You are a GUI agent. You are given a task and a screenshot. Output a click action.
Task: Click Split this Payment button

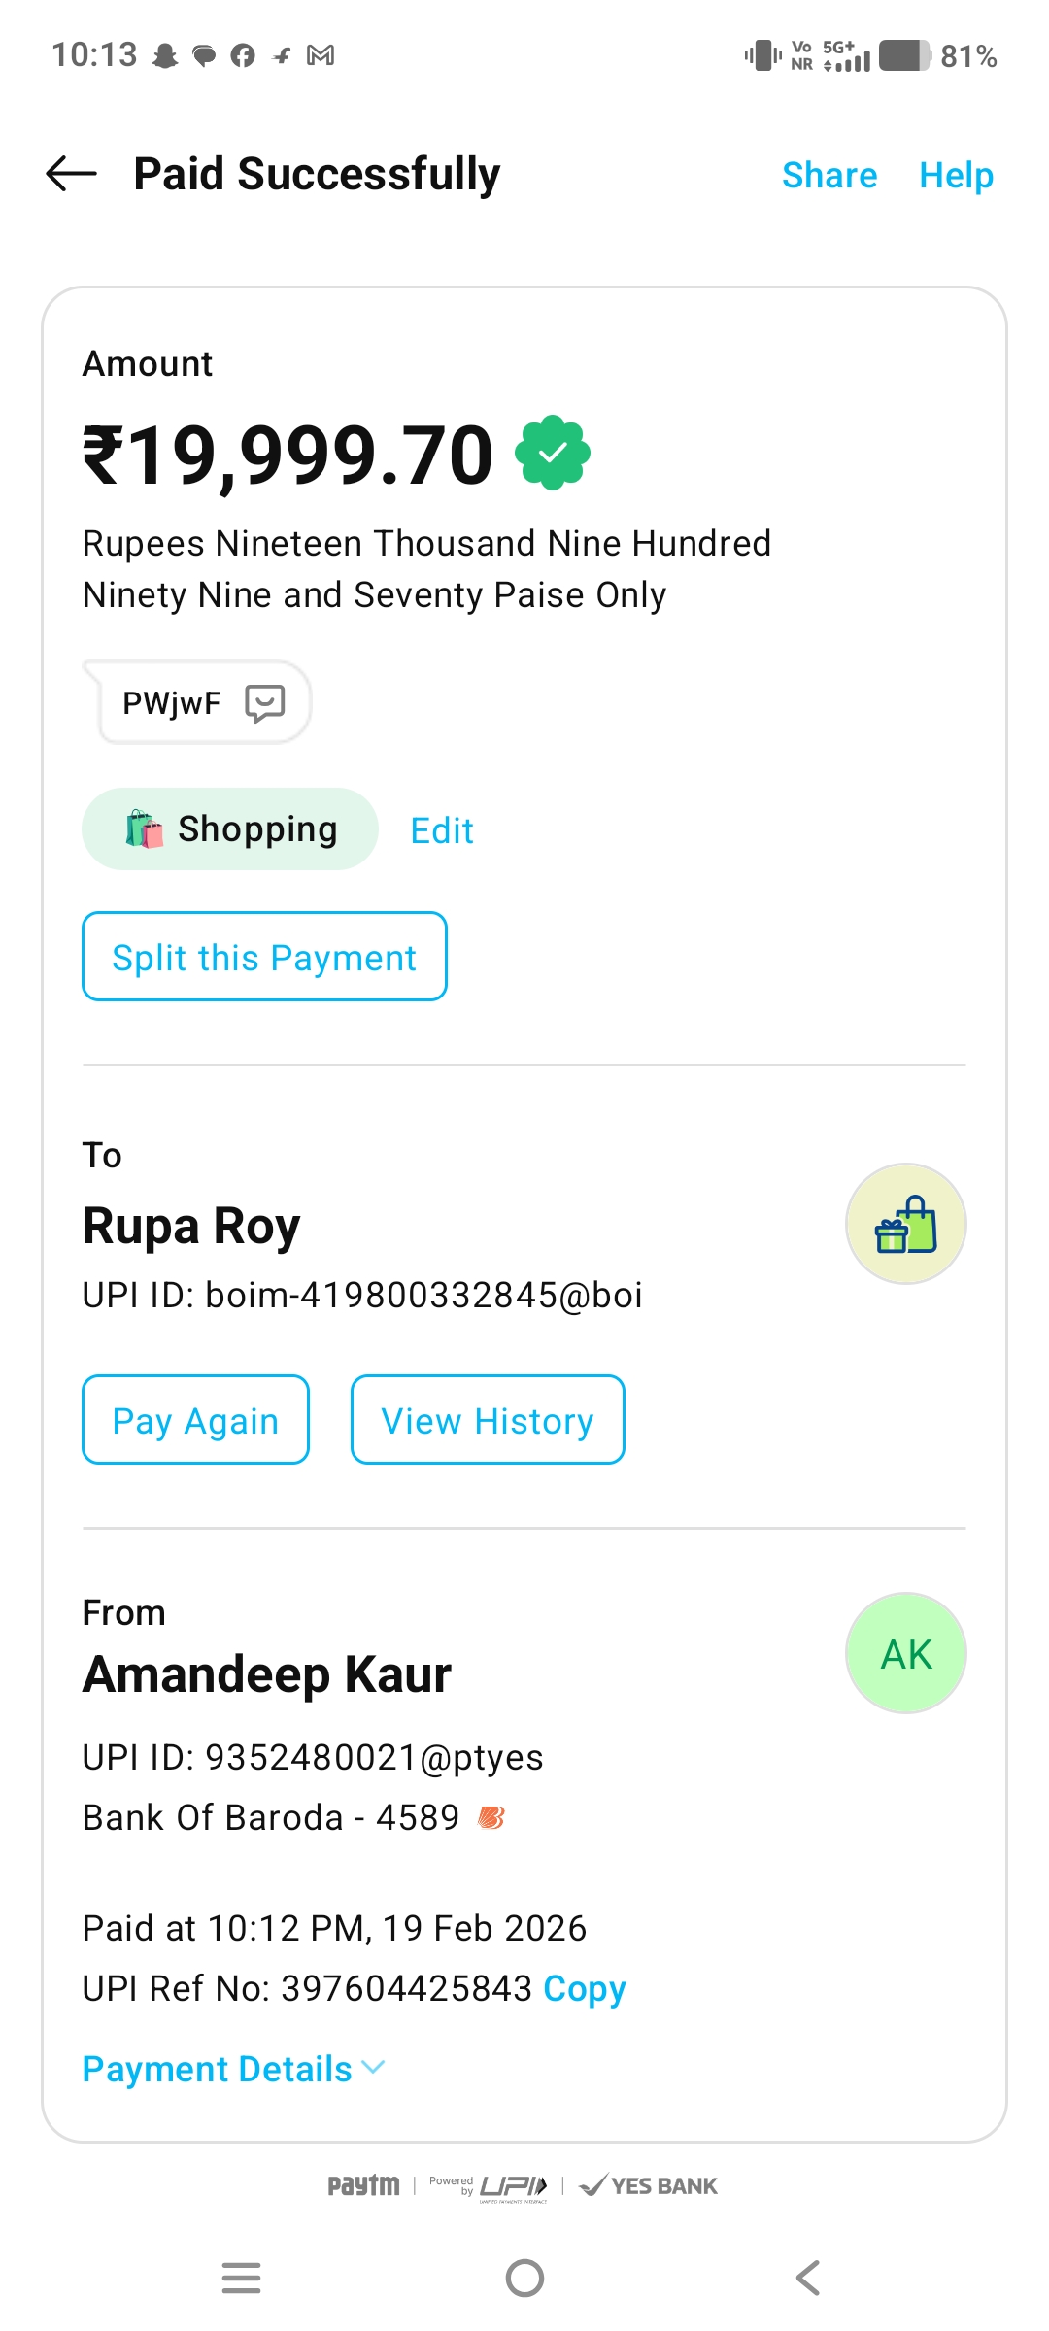pyautogui.click(x=264, y=957)
